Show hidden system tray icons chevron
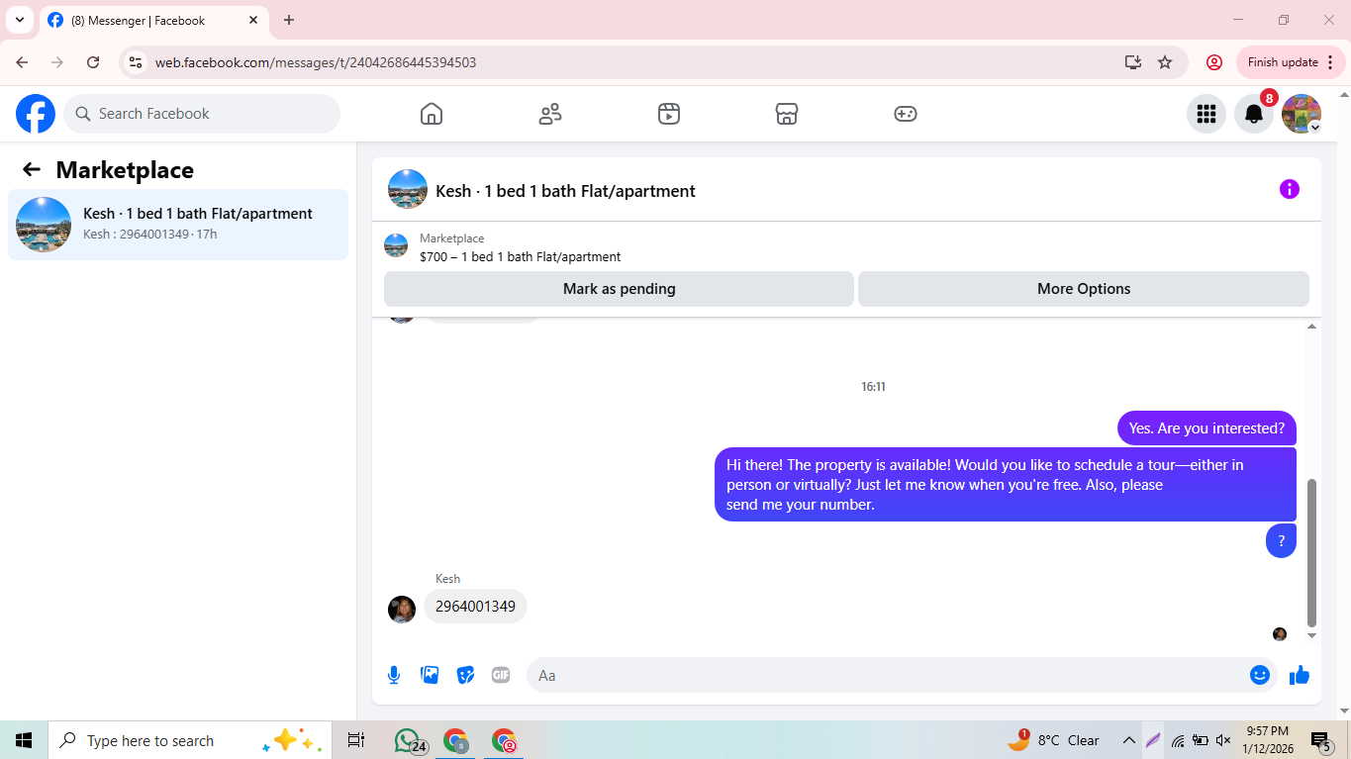 [1128, 740]
